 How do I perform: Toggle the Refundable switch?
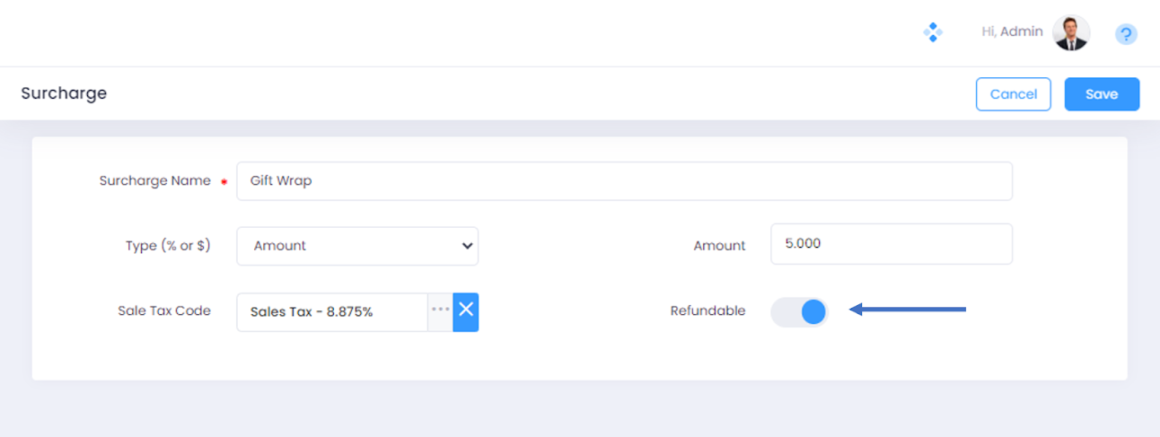(x=799, y=311)
